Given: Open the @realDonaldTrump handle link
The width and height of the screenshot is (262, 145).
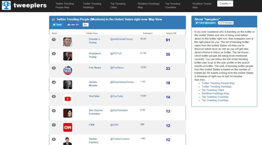Looking at the screenshot, I should (121, 39).
